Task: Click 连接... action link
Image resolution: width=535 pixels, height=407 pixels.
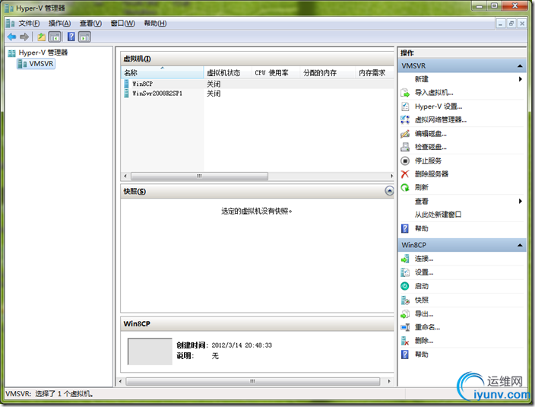Action: click(x=424, y=259)
